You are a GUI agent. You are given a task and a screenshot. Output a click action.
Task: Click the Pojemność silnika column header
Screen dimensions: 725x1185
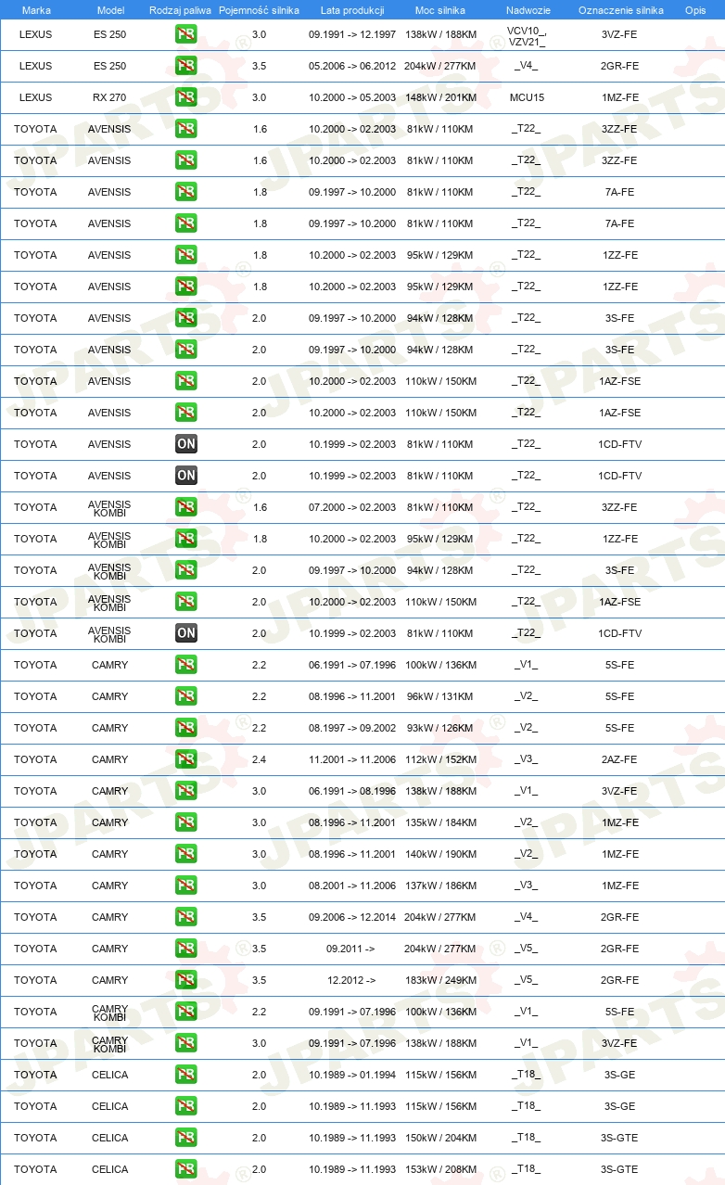coord(259,10)
